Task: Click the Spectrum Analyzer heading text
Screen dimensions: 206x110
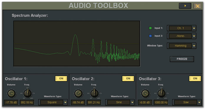Action: 30,16
